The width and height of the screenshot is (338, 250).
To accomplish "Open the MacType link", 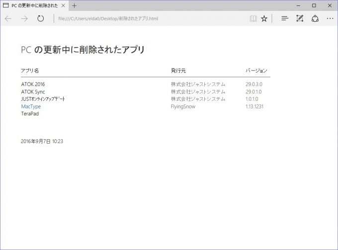I will (31, 106).
